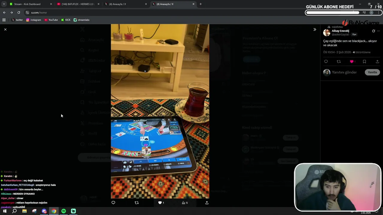Open the KICK bookmark
383x215 pixels.
[66, 20]
